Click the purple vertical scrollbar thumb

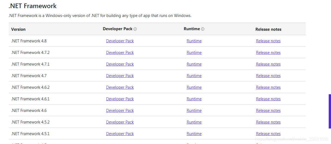(330, 111)
